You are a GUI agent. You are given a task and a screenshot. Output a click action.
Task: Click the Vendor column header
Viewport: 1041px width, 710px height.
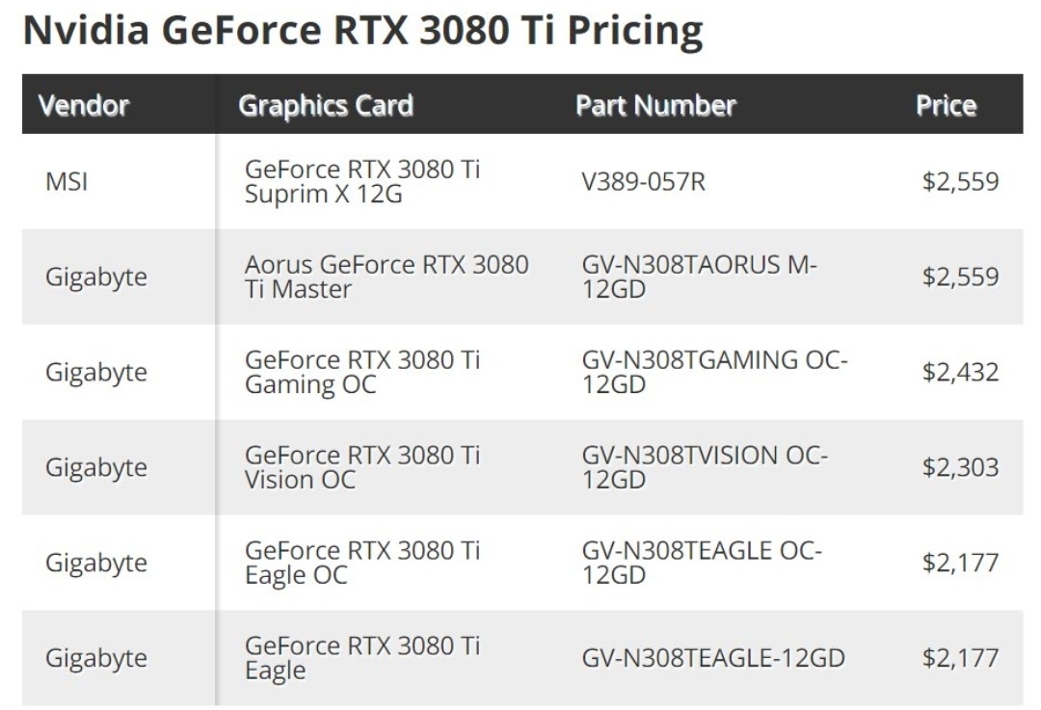(x=84, y=106)
